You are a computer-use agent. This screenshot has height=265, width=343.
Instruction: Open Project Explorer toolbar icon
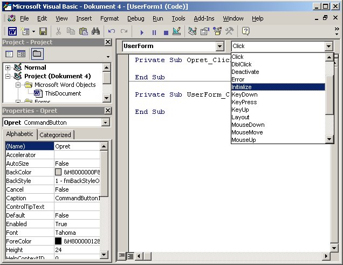point(193,31)
